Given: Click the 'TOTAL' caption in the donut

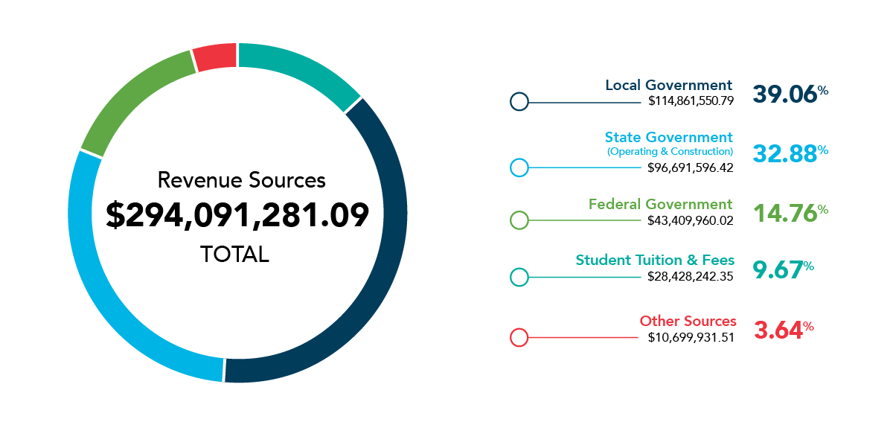Looking at the screenshot, I should pyautogui.click(x=234, y=254).
